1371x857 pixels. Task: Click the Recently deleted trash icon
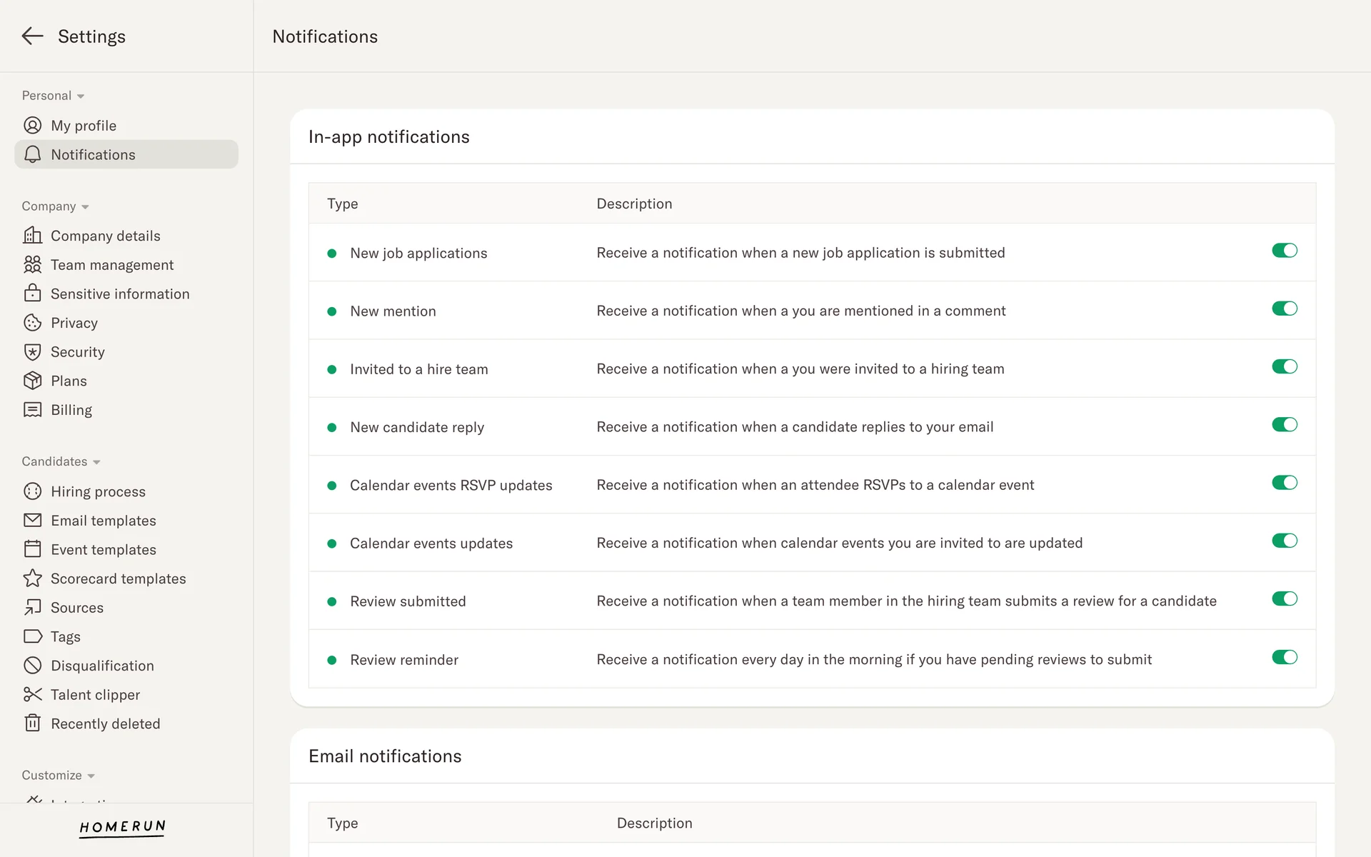point(32,723)
